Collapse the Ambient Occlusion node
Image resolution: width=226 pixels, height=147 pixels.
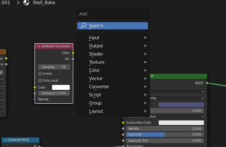[39, 46]
